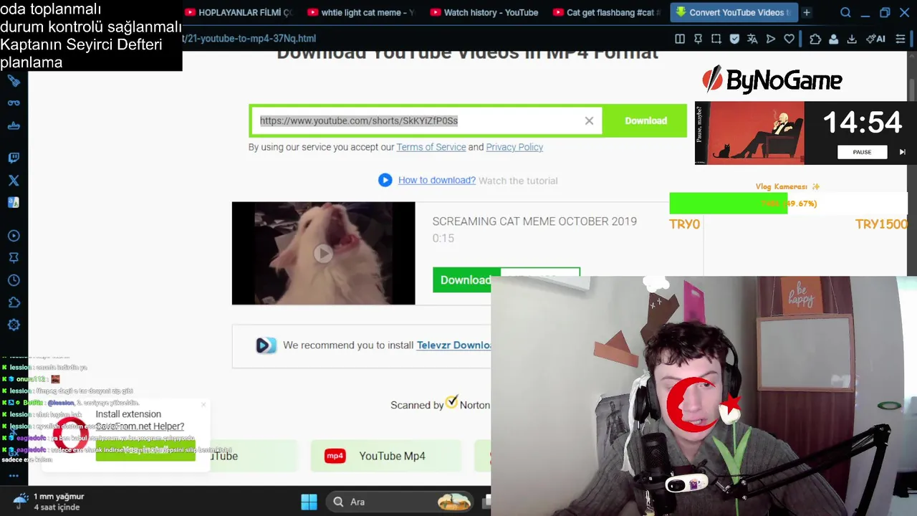Close the Install extension popup

tap(203, 405)
